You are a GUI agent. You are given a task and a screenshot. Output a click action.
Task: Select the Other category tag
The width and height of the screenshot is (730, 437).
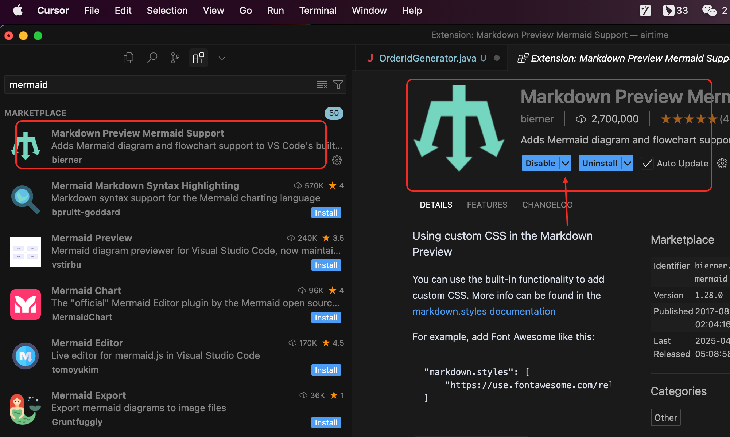pyautogui.click(x=665, y=417)
